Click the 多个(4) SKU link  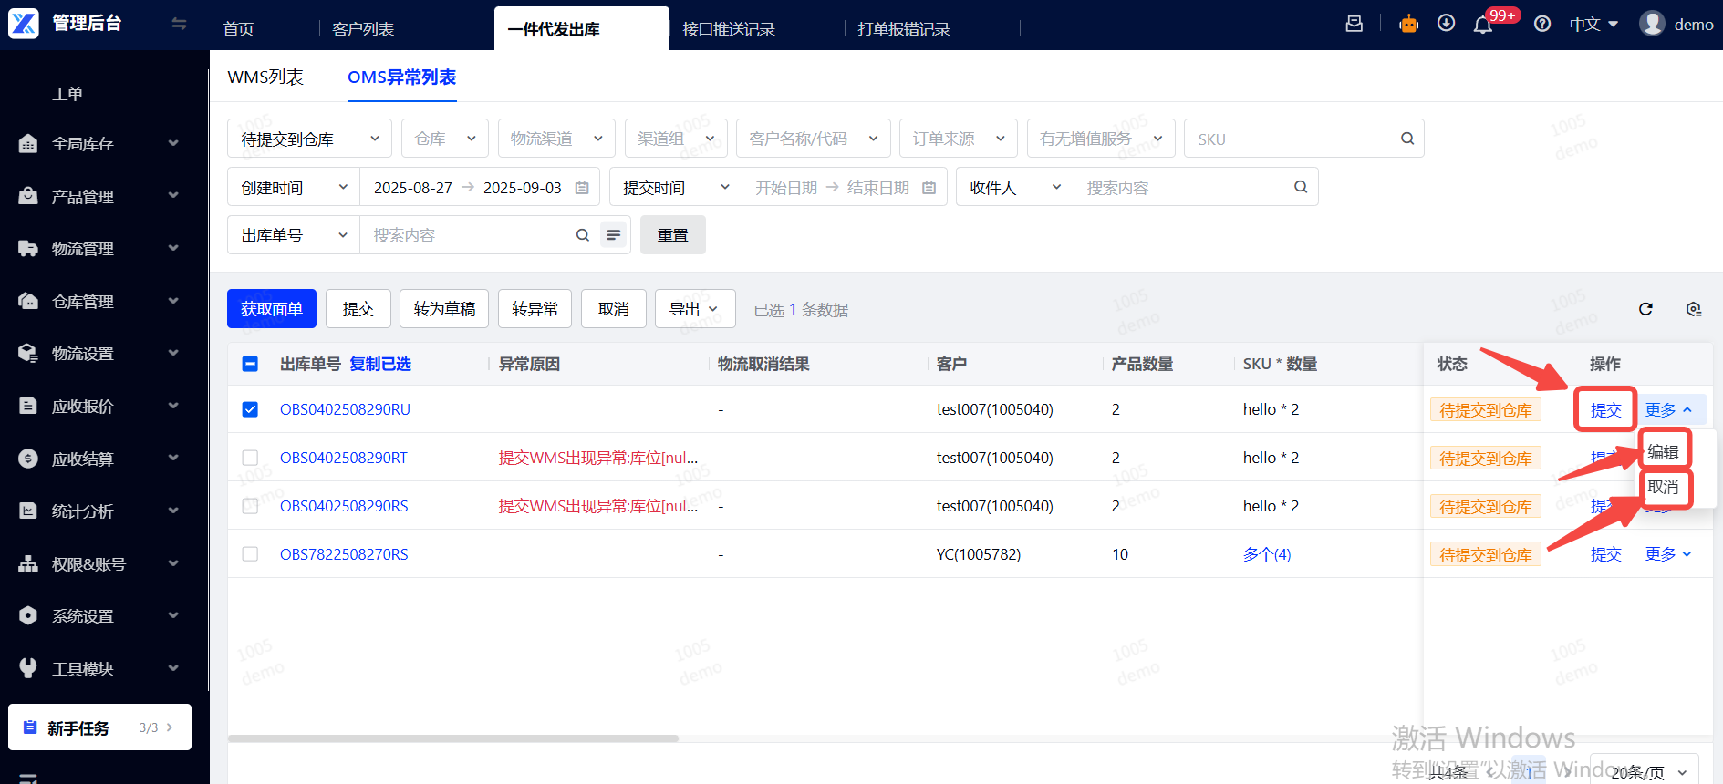(x=1267, y=554)
